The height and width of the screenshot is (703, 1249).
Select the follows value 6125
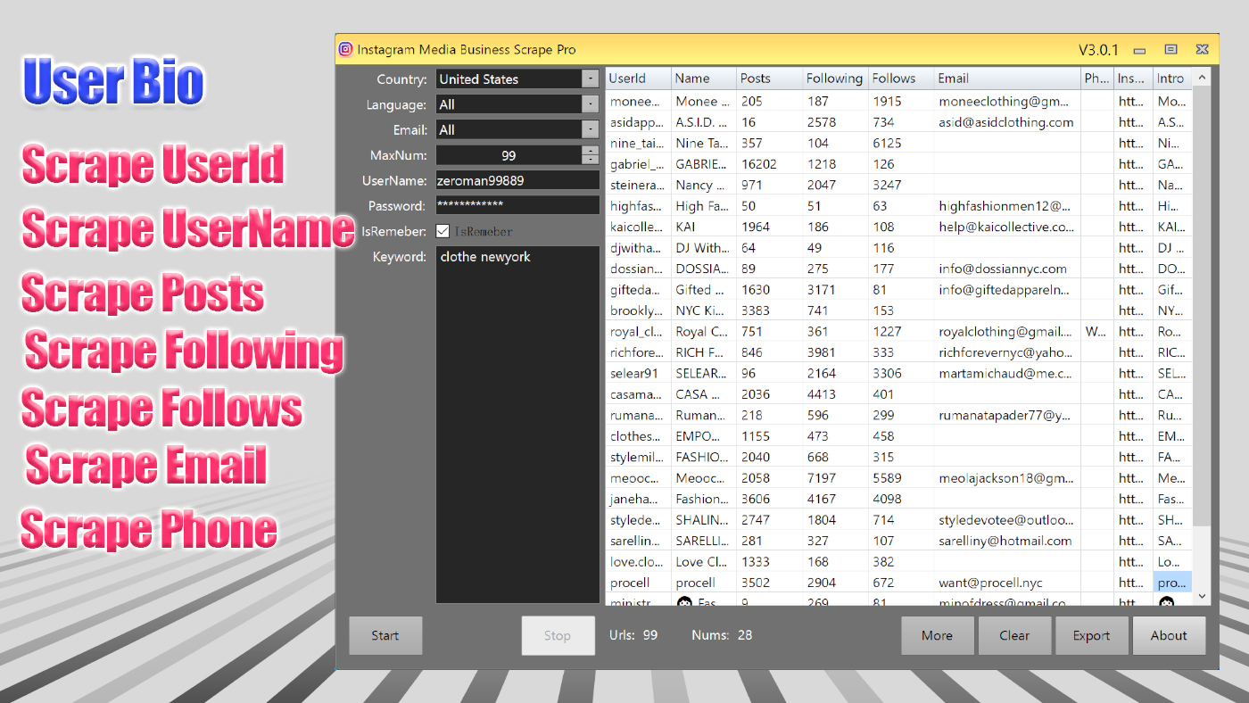901,143
